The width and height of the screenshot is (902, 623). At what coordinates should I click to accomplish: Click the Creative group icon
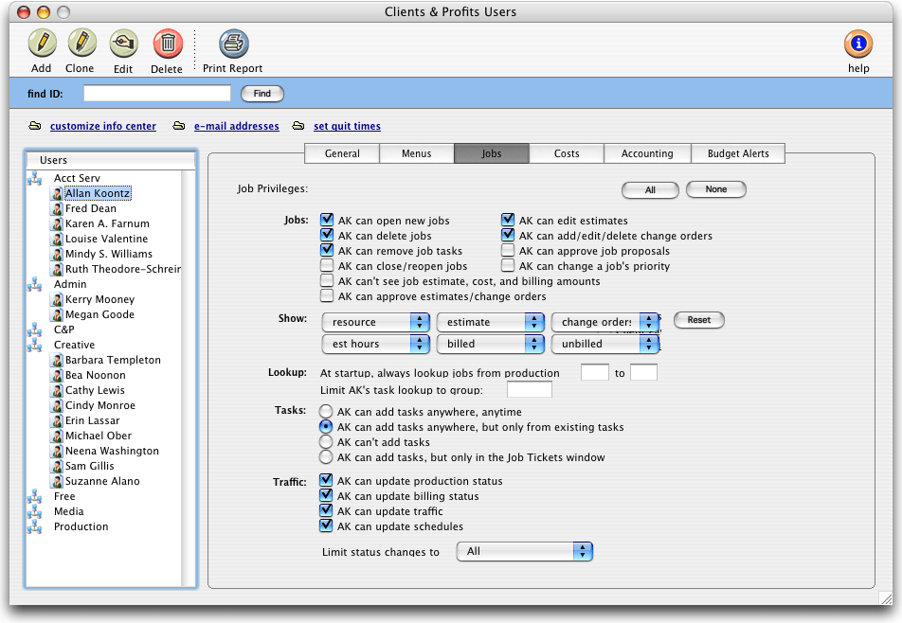[34, 345]
